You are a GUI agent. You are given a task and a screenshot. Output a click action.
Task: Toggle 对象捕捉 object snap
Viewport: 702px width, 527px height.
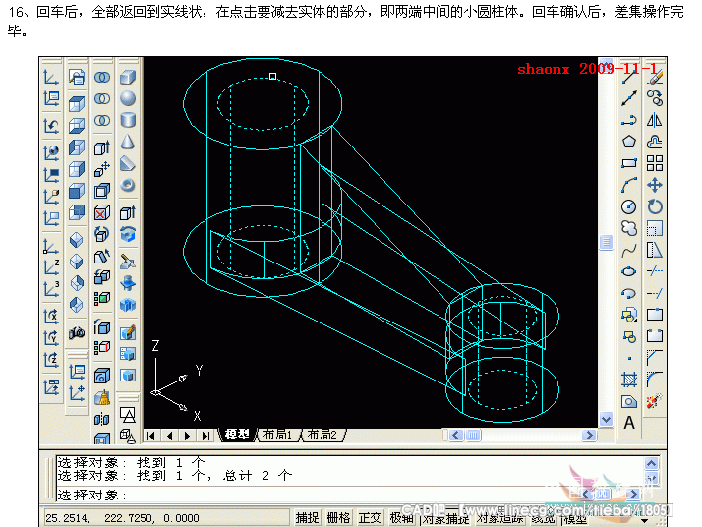pos(446,518)
